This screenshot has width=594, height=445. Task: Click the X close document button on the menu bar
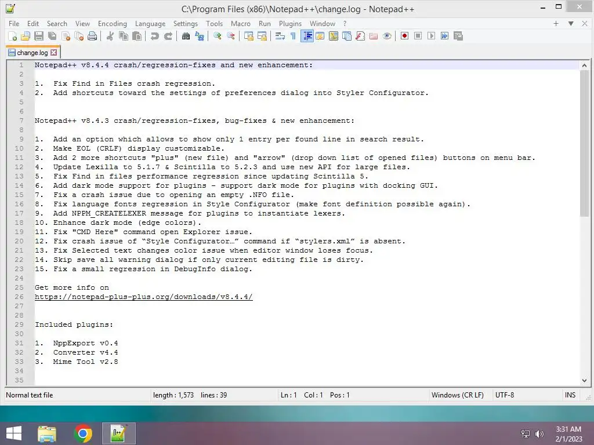tap(585, 23)
